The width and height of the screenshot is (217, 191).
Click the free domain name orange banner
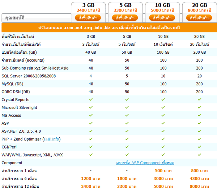[109, 27]
